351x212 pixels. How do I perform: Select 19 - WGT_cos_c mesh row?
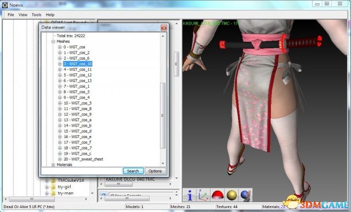77,153
